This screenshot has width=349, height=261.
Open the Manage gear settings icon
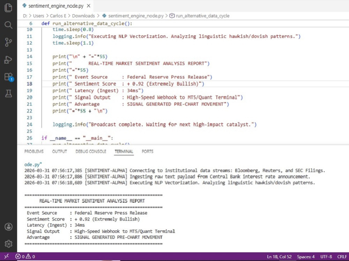click(x=8, y=244)
